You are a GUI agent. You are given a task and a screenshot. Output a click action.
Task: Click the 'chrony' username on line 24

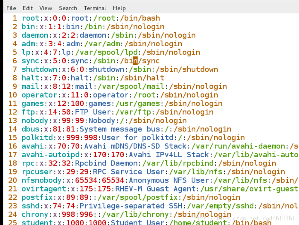(x=35, y=214)
